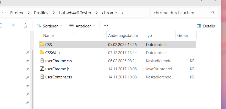
Task: Select the userChrome.js script file icon
Action: [x=42, y=69]
